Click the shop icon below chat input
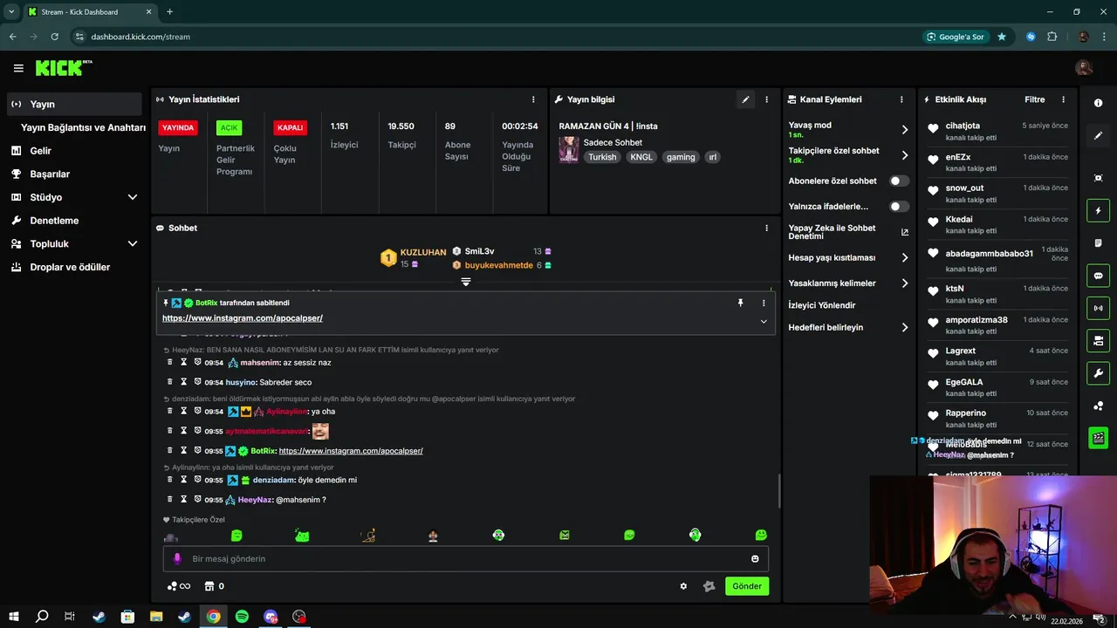The height and width of the screenshot is (628, 1117). pos(209,586)
